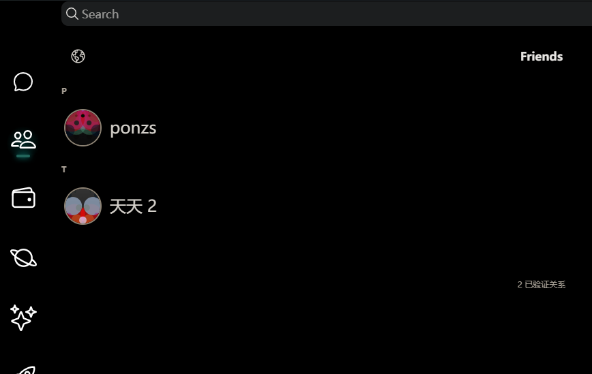
Task: Open ponzs's round avatar picture
Action: point(83,128)
